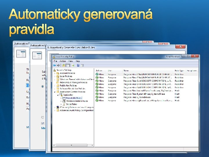Open Help with the blue question icon

point(78,65)
